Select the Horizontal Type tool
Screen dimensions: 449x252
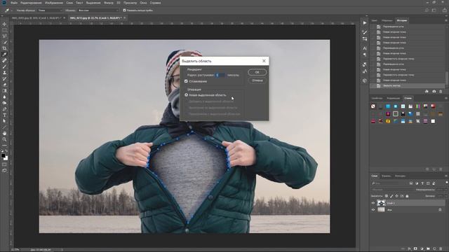pos(4,115)
